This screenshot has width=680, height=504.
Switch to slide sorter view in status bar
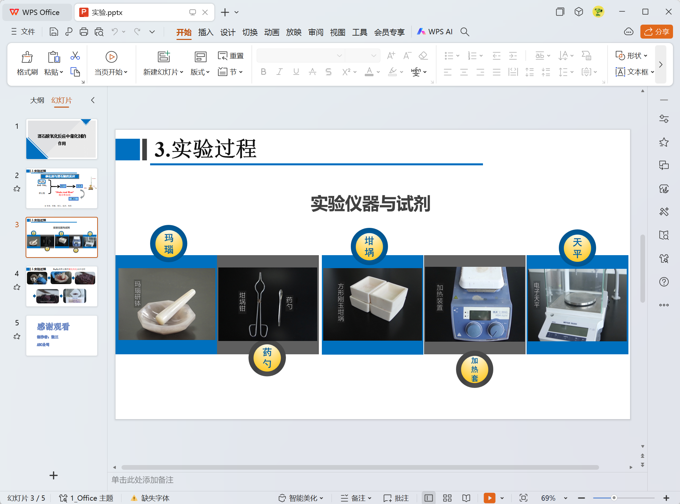(x=447, y=498)
